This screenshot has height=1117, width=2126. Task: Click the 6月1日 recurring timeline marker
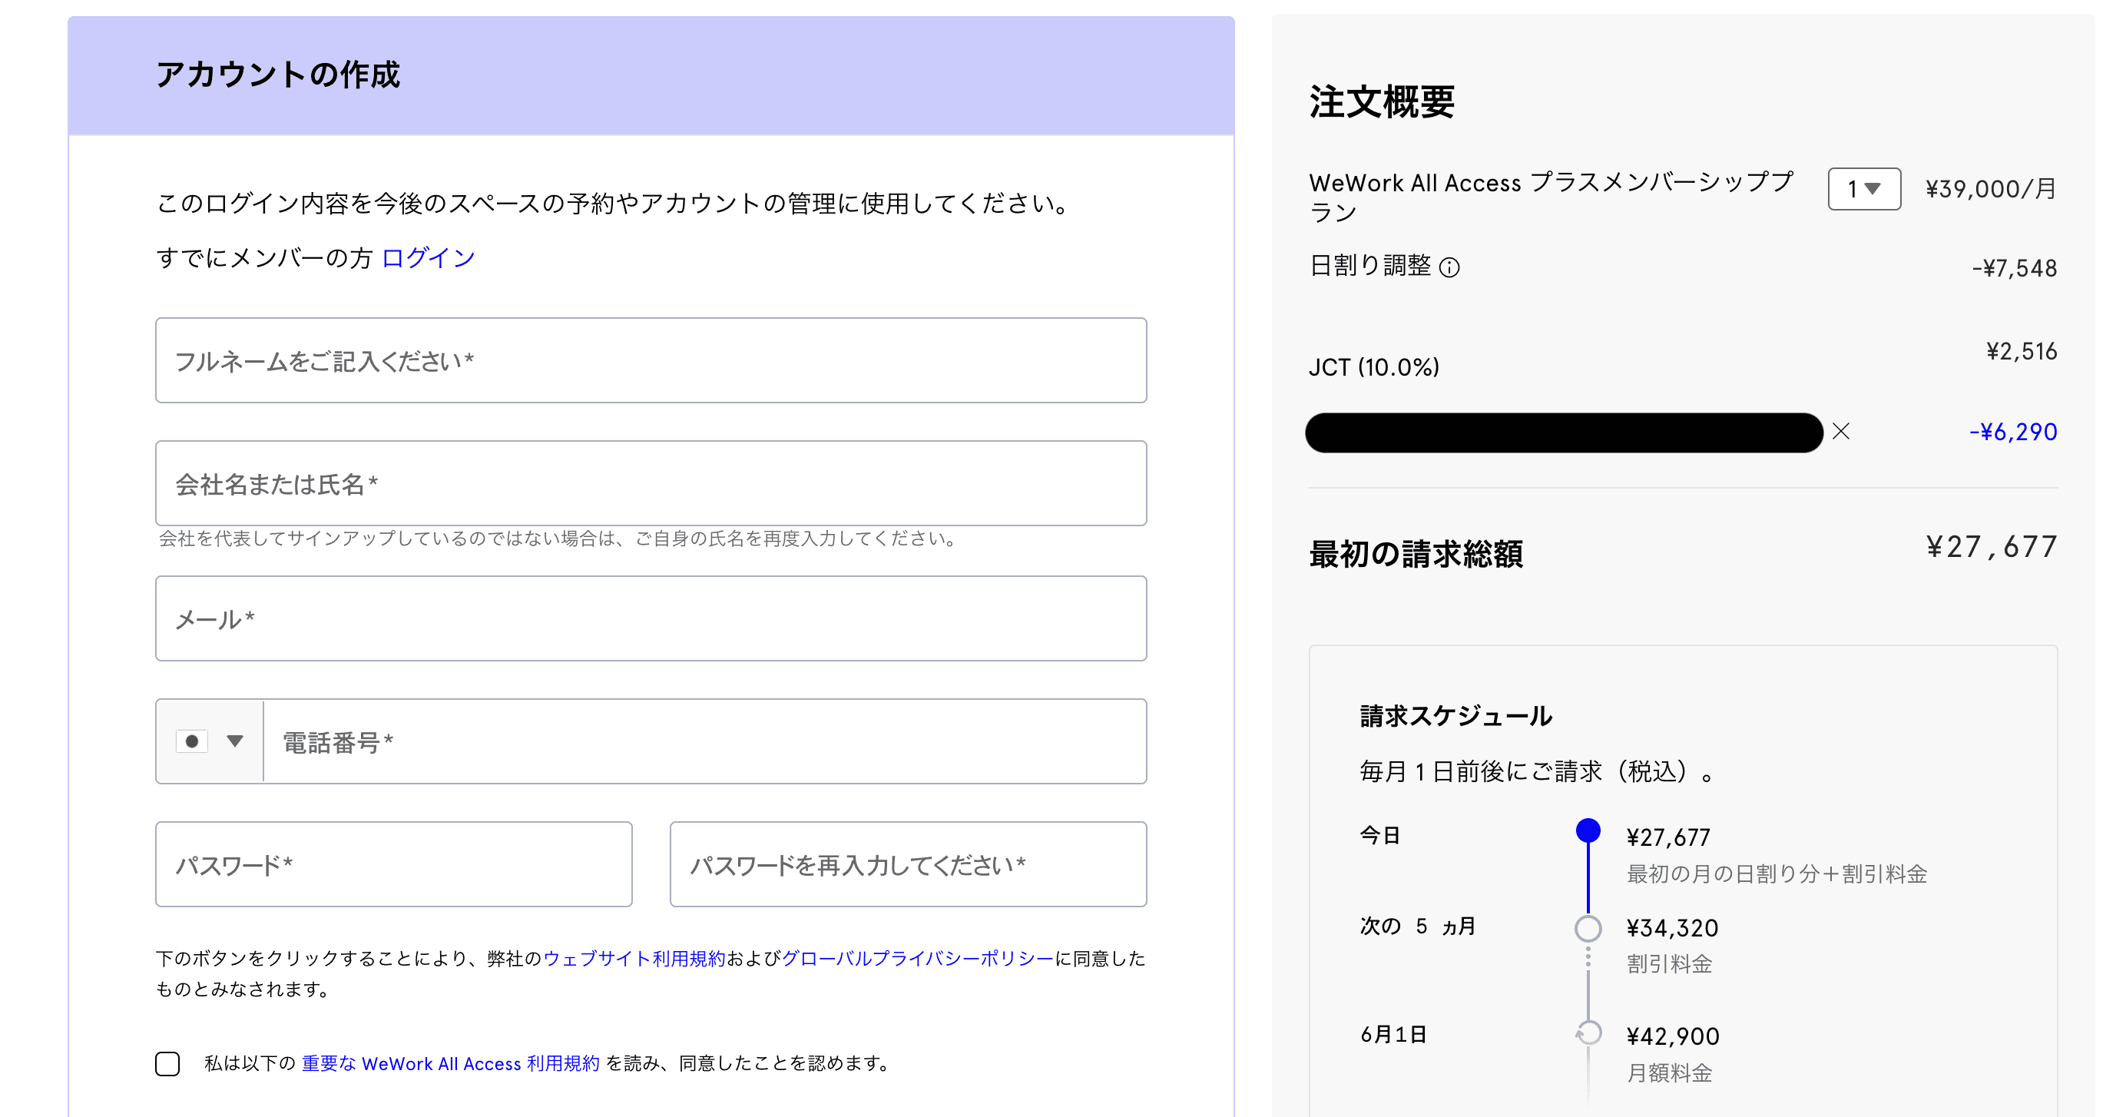click(x=1588, y=1033)
